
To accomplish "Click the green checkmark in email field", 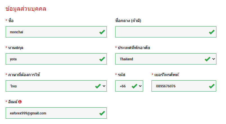I will 102,113.
